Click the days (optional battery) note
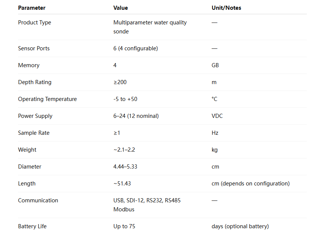This screenshot has width=320, height=244. coord(240,226)
